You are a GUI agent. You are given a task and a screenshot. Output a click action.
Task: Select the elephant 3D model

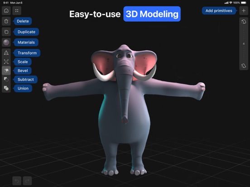point(124,110)
